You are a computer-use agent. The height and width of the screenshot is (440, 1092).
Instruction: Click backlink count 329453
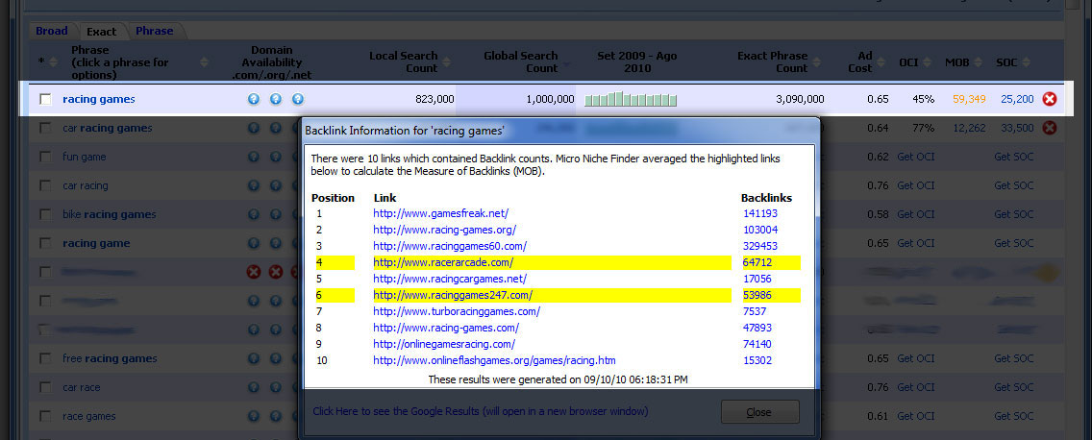pos(760,247)
